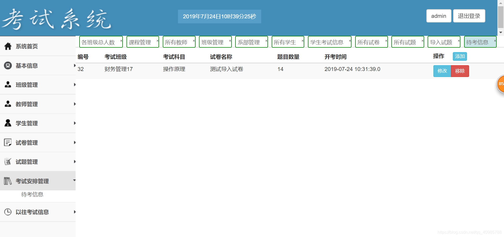Click the 考试安排管理 books icon
The width and height of the screenshot is (504, 237).
point(8,181)
